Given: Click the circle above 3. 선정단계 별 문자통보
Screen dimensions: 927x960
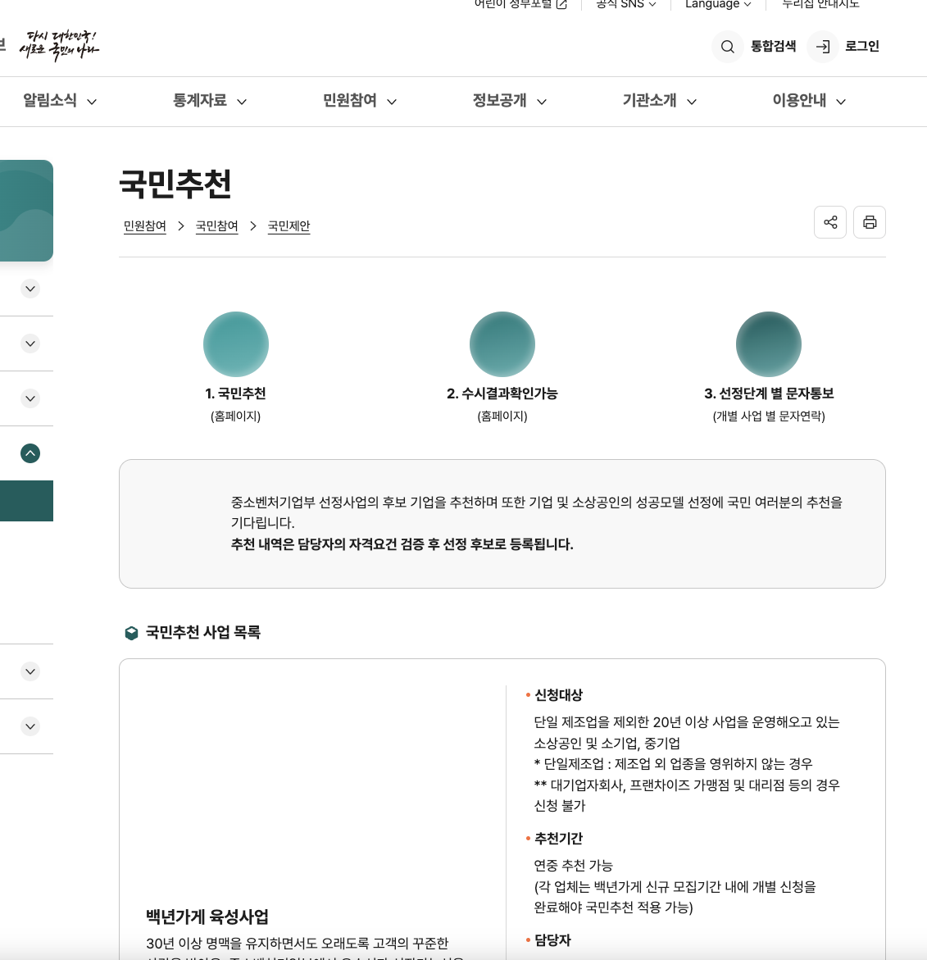Looking at the screenshot, I should (x=768, y=344).
